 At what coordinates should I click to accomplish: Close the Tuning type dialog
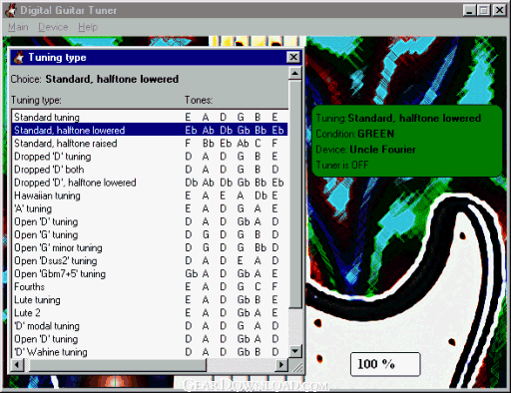coord(293,57)
